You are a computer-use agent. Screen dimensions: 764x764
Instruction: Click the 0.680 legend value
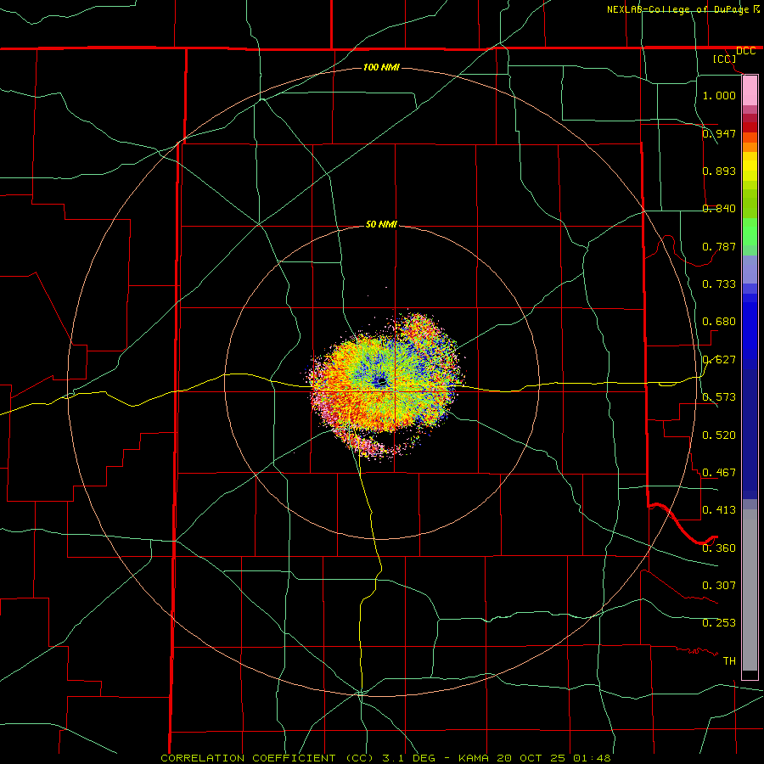coord(719,322)
